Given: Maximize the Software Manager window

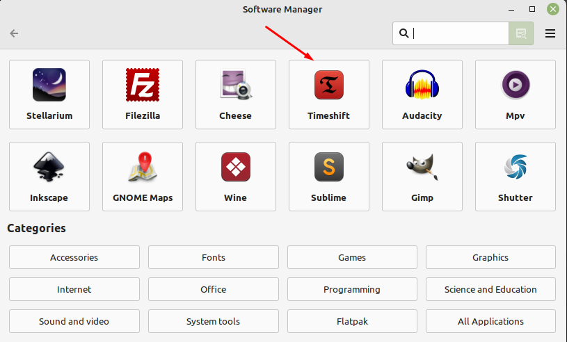Looking at the screenshot, I should (532, 9).
